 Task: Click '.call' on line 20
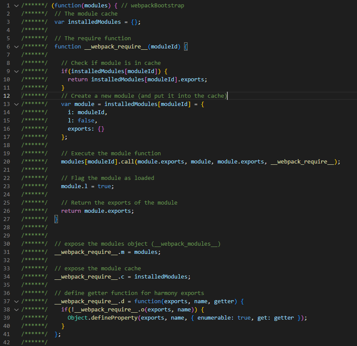(x=126, y=162)
